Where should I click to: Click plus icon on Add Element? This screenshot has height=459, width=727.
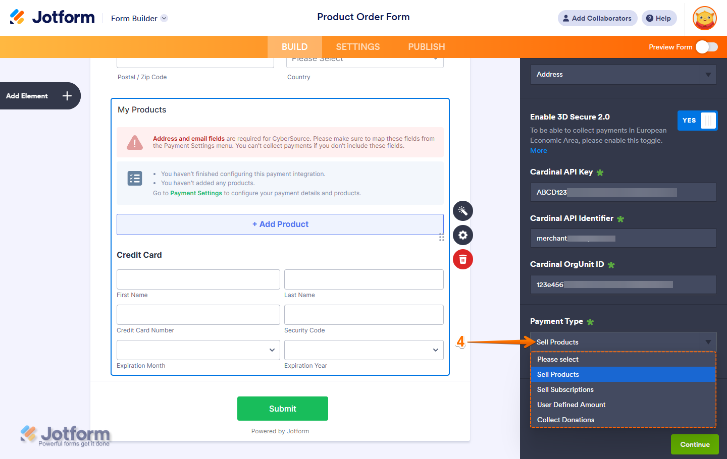(67, 96)
